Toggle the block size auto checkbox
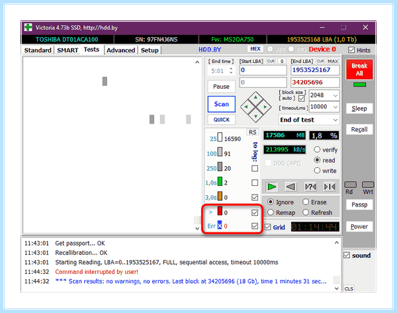Image resolution: width=397 pixels, height=313 pixels. (x=301, y=98)
